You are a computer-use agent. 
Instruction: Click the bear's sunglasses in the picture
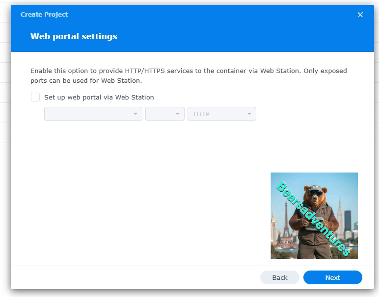(316, 193)
